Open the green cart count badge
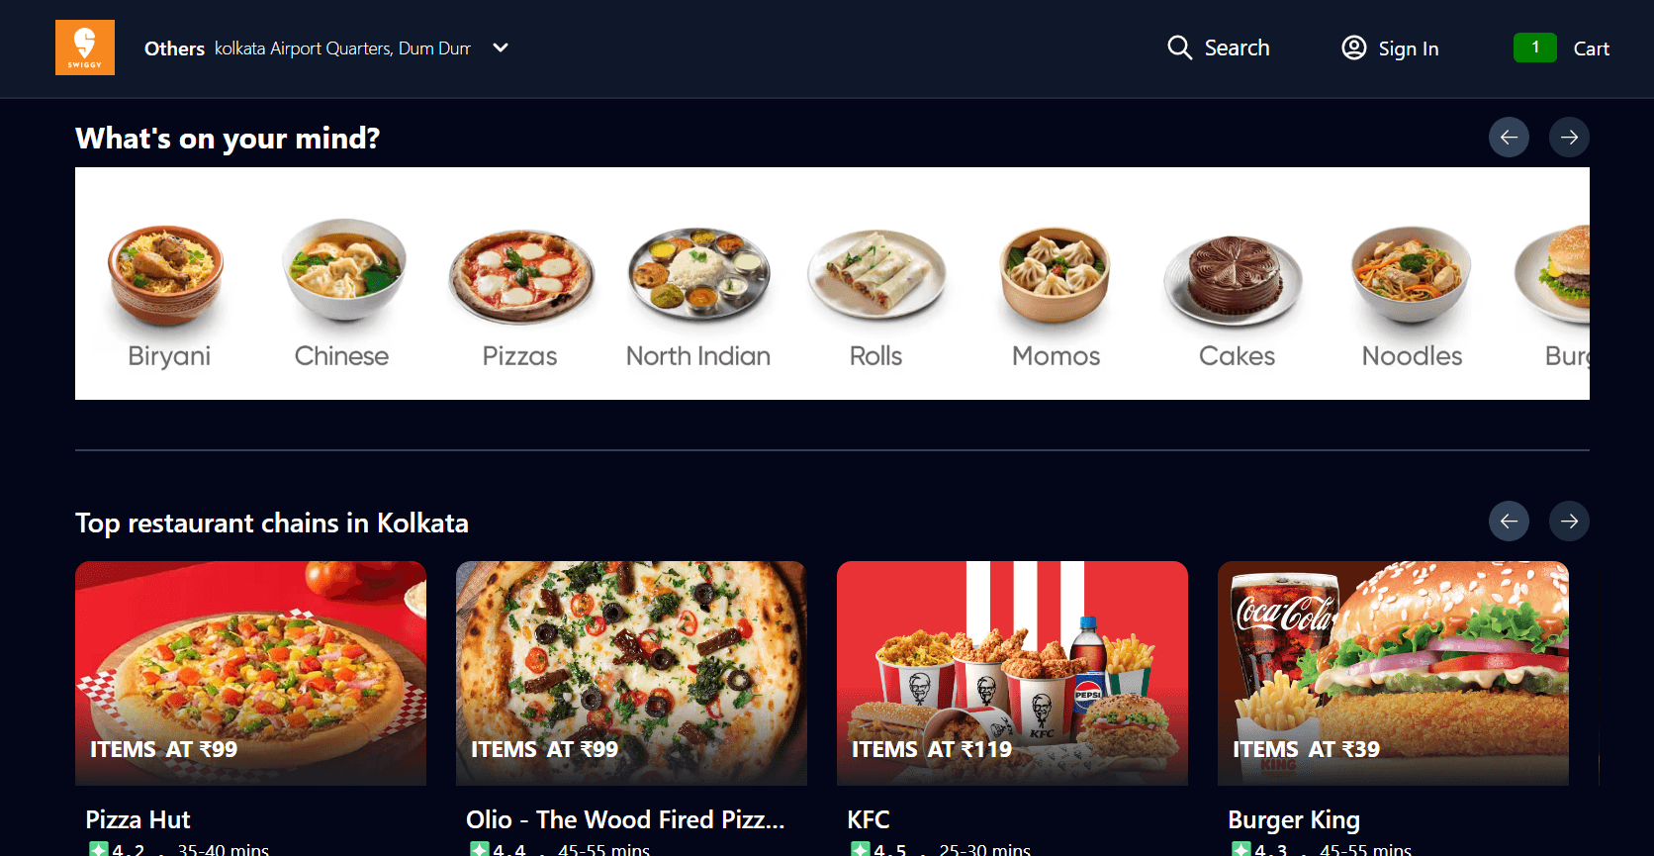The image size is (1654, 856). point(1535,48)
